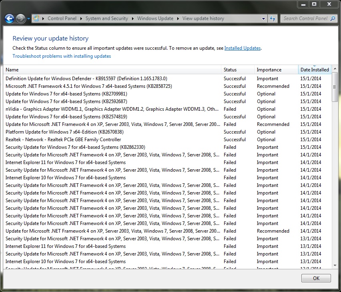
Task: Select Microsoft .NET Framework 4.5.1 (KB2858725) row
Action: pos(167,86)
